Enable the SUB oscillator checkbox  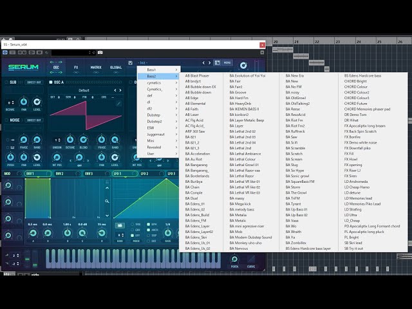pyautogui.click(x=6, y=82)
